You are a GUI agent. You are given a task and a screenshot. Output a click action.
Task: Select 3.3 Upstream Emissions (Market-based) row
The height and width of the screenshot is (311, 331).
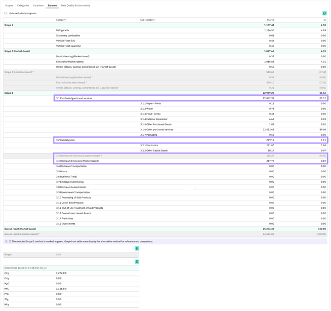[191, 161]
